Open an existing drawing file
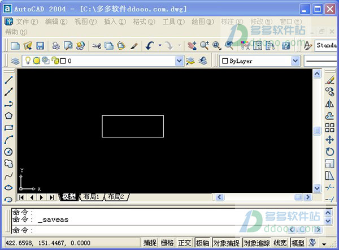 click(28, 46)
